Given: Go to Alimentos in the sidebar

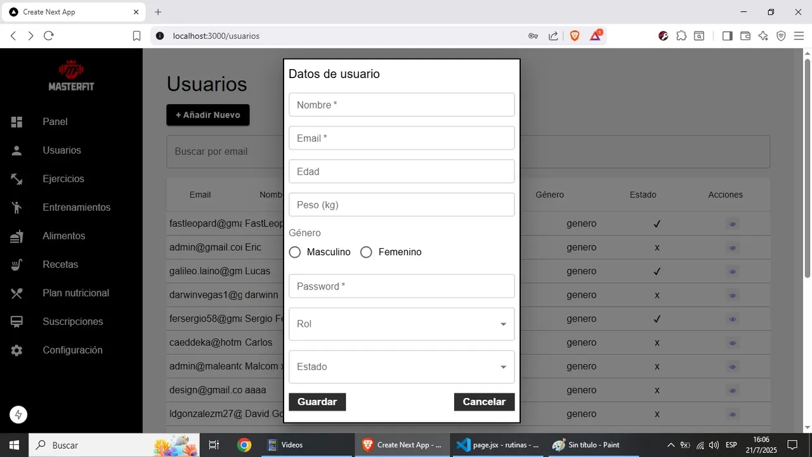Looking at the screenshot, I should pos(63,236).
